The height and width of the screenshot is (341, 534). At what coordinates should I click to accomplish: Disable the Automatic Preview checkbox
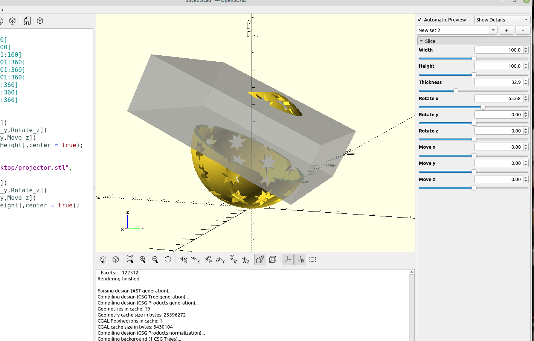coord(420,20)
